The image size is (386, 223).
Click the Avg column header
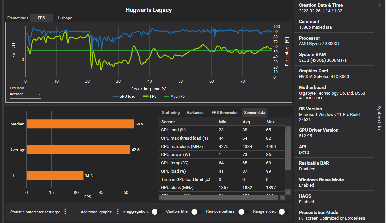tap(246, 122)
